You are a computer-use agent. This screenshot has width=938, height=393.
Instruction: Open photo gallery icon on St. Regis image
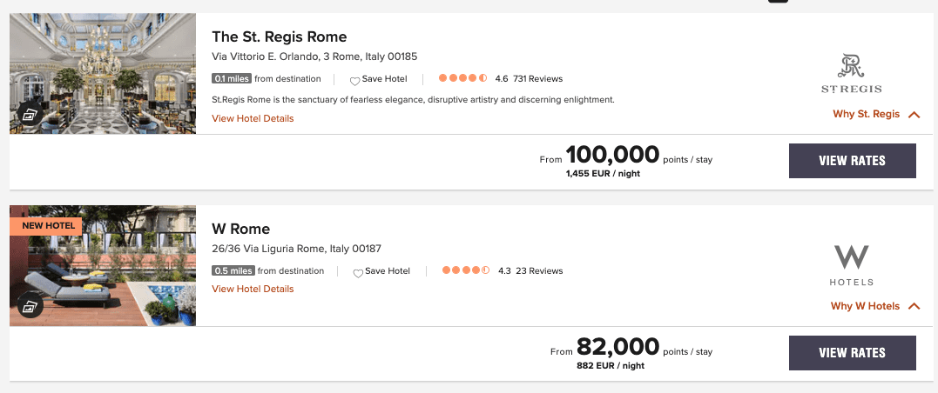(30, 114)
